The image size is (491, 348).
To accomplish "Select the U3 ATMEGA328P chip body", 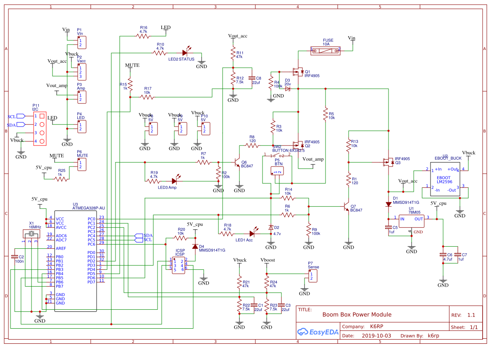I will 76,261.
